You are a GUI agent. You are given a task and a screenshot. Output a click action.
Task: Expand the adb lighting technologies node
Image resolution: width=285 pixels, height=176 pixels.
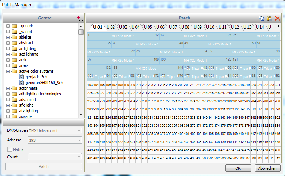(8, 94)
